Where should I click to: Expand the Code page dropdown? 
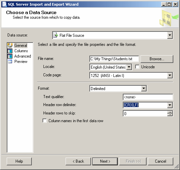click(x=170, y=76)
